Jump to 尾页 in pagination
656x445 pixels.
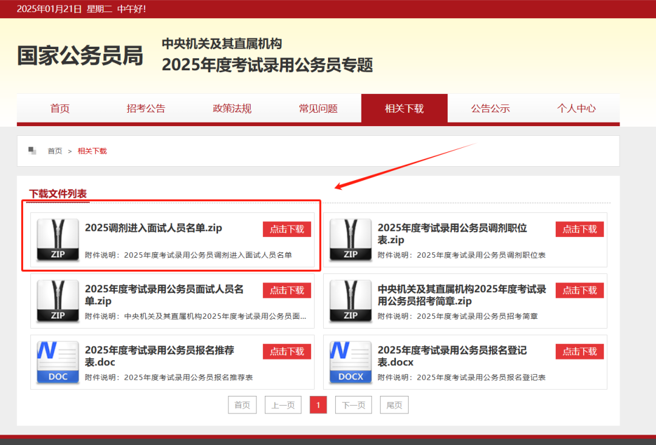pos(394,405)
